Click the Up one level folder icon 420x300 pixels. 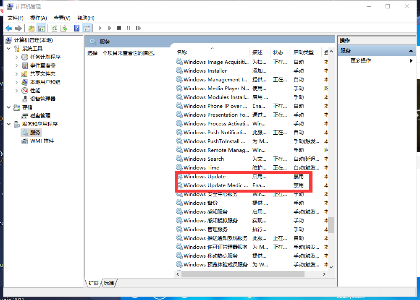click(31, 28)
